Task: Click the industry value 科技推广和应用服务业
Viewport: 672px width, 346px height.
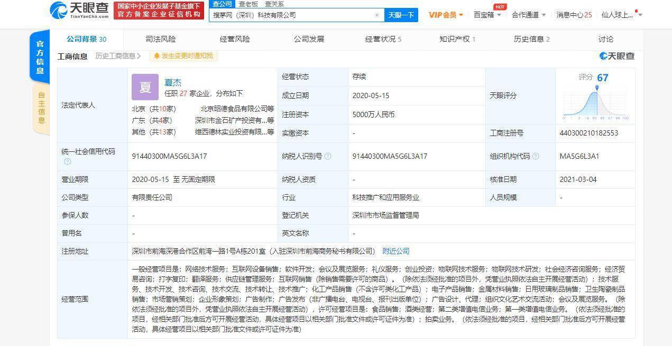Action: (385, 197)
